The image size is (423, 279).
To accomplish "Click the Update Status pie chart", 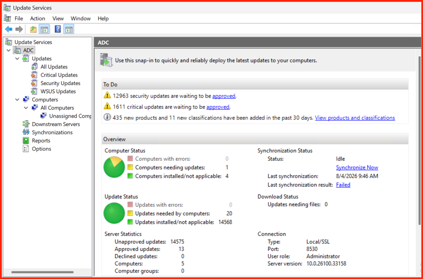I will 114,213.
